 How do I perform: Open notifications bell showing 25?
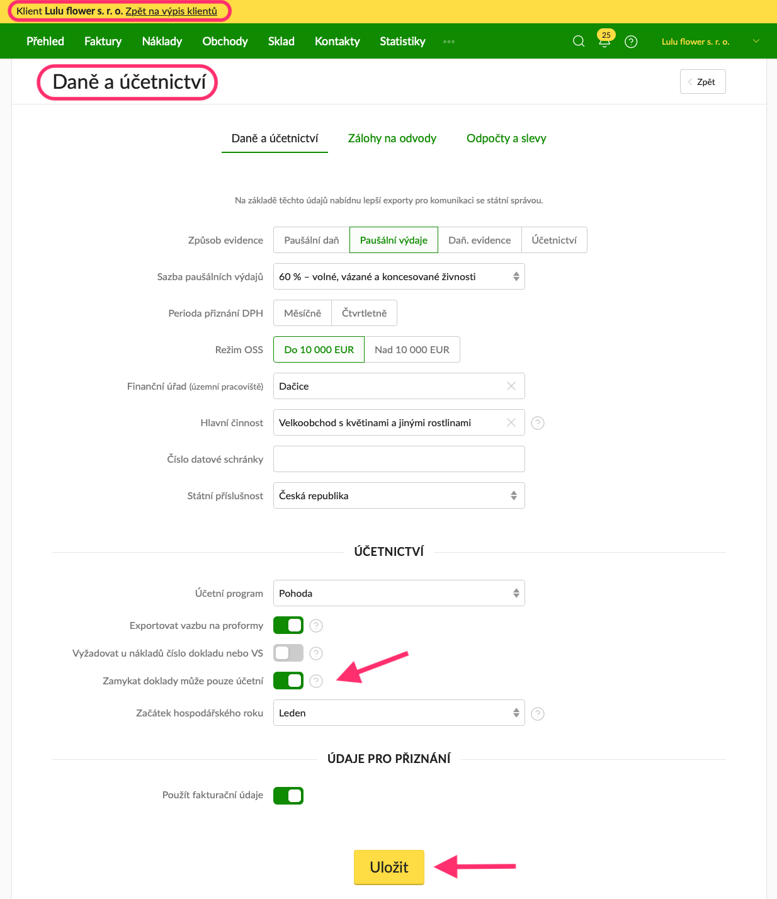[x=604, y=40]
